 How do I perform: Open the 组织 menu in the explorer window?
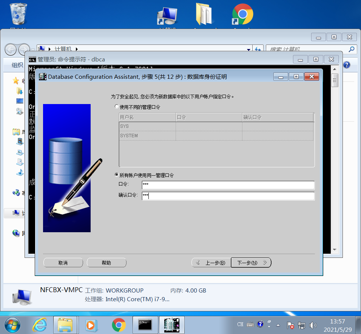tap(17, 65)
